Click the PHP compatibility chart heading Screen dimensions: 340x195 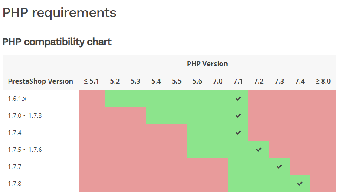coord(57,42)
